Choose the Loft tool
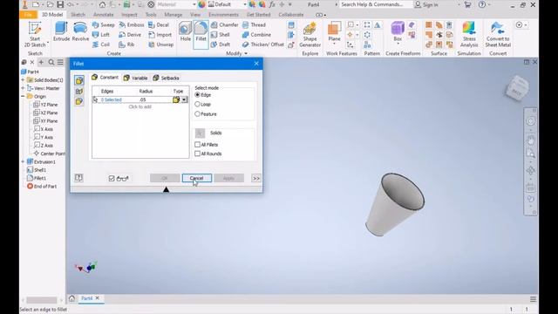Image resolution: width=558 pixels, height=314 pixels. click(101, 35)
